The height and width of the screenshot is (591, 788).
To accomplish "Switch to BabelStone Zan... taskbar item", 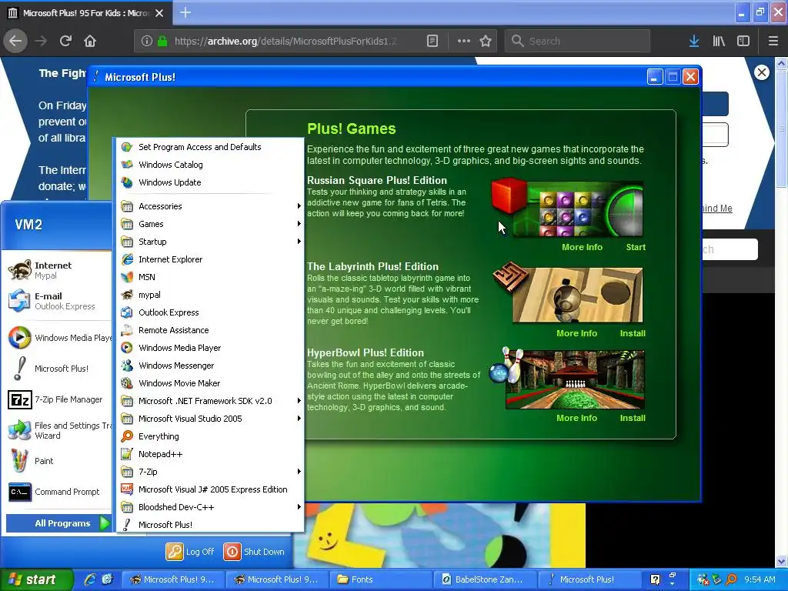I will [x=485, y=579].
